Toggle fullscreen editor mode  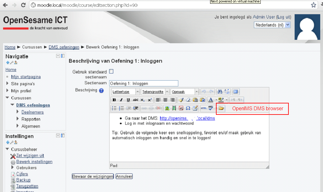236,92
